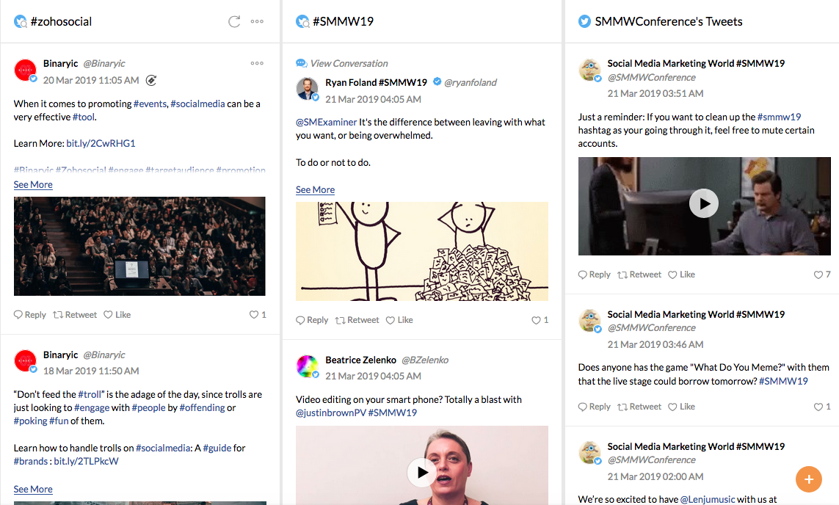Reply to the mute accounts reminder tweet
This screenshot has width=839, height=505.
(x=594, y=275)
